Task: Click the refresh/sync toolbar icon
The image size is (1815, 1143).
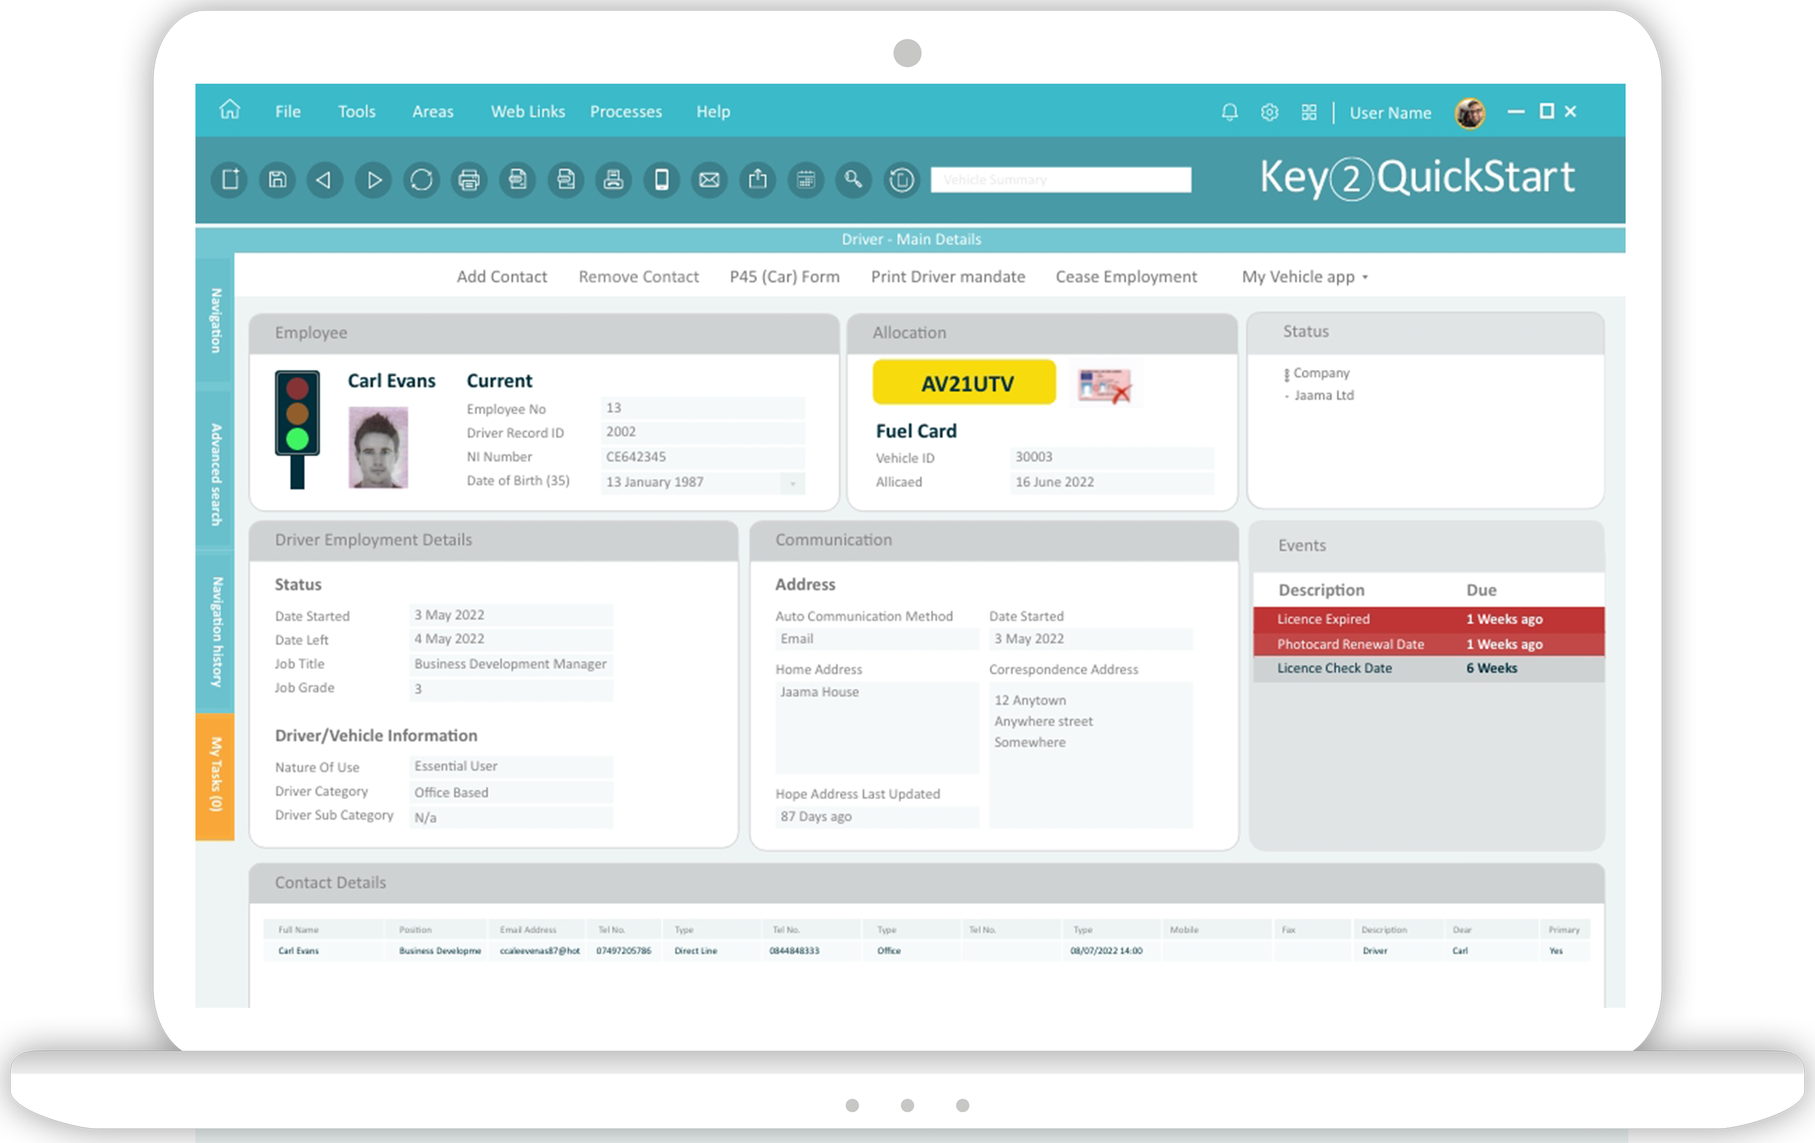Action: coord(421,179)
